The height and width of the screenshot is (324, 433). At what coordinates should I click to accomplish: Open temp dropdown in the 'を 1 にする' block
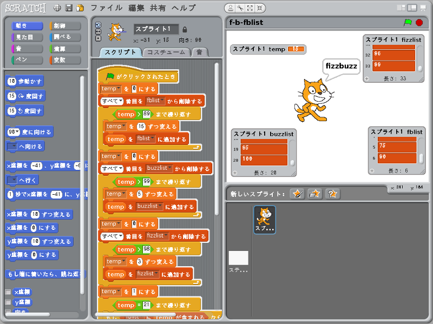(111, 292)
